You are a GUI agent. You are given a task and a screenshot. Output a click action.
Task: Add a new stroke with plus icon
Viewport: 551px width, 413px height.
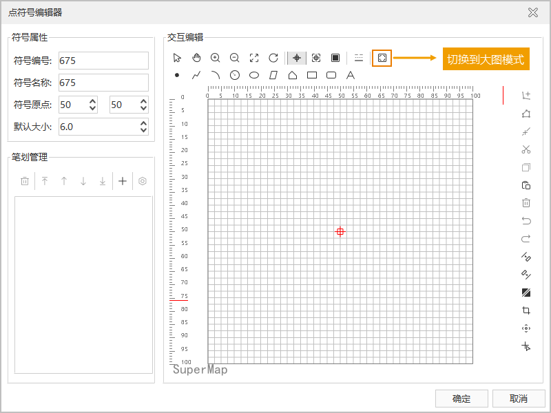(123, 181)
